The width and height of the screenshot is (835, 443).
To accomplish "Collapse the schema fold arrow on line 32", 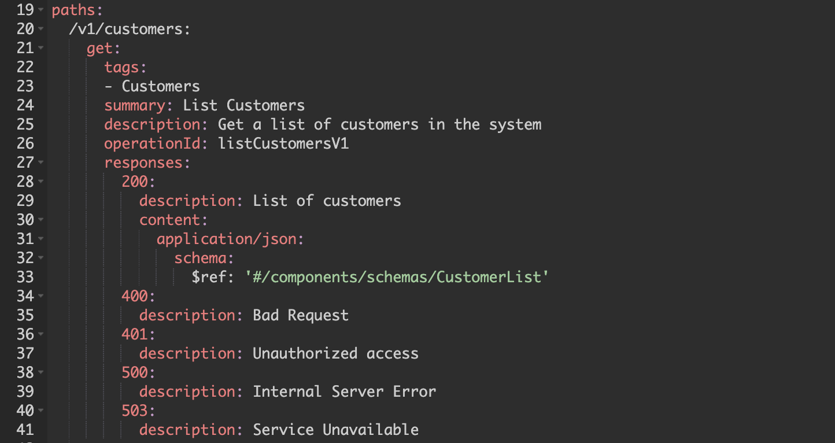I will pyautogui.click(x=40, y=259).
